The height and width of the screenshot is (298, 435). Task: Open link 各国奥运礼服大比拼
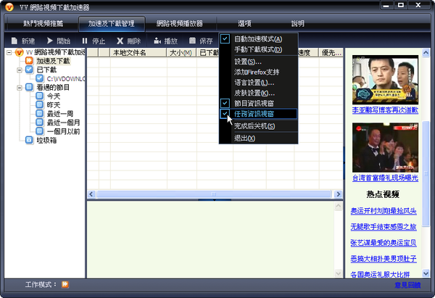pos(380,275)
